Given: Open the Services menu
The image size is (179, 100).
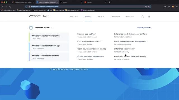Looking at the screenshot, I should point(101,17).
